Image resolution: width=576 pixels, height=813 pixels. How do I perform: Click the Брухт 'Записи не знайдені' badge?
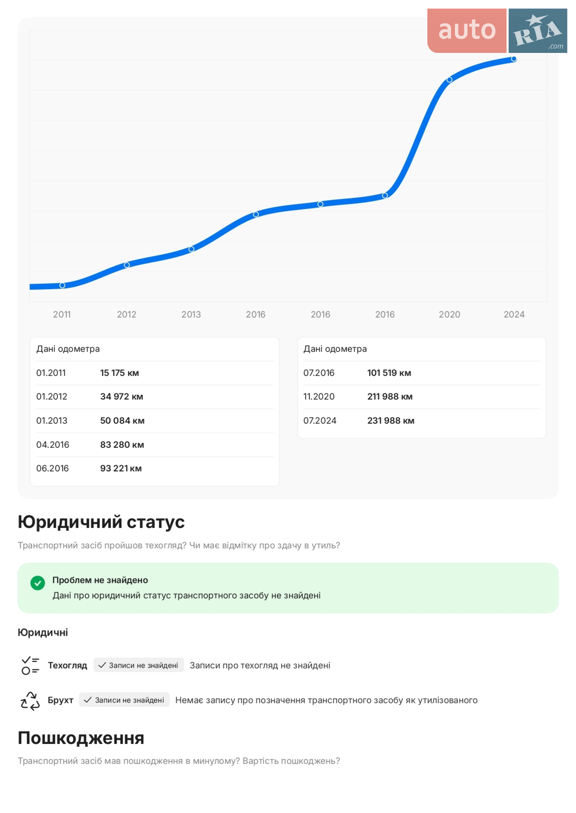pyautogui.click(x=125, y=700)
